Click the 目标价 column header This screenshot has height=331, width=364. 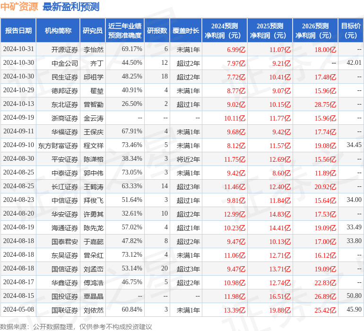(351, 30)
